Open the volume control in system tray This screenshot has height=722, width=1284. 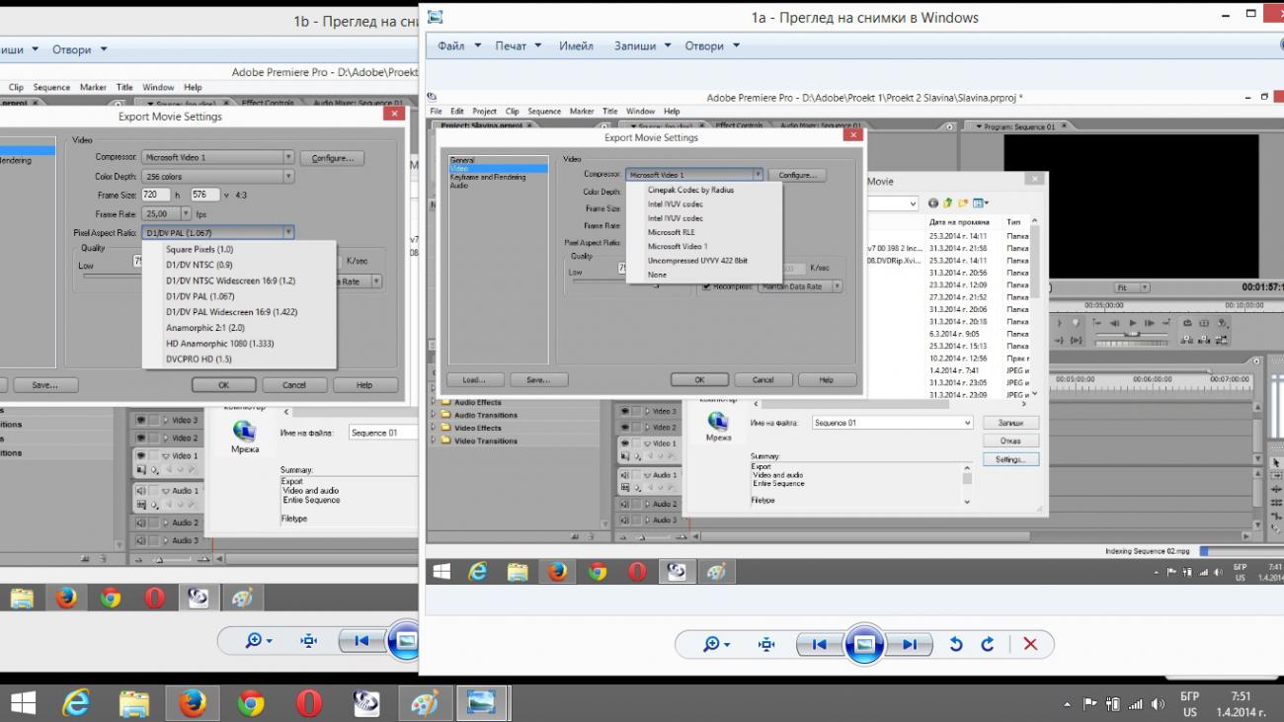(1156, 704)
